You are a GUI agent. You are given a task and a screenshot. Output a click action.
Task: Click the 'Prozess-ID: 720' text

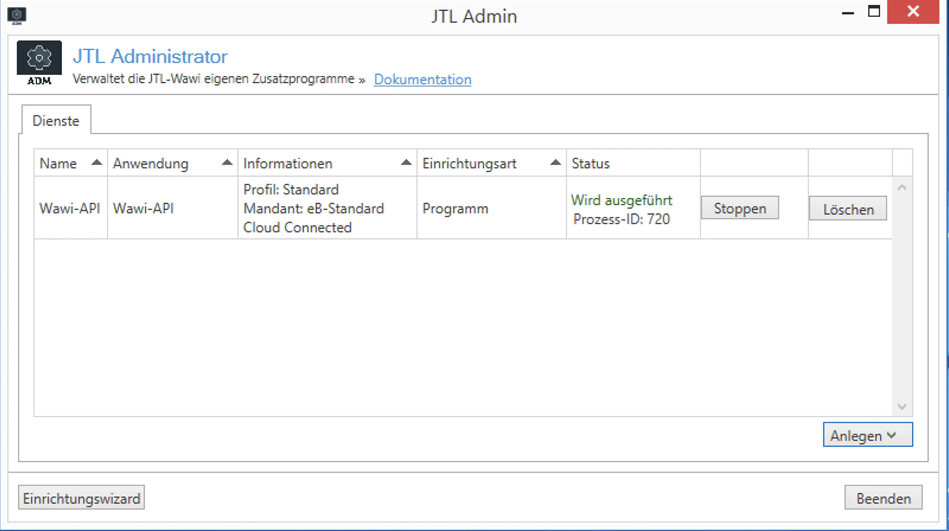click(622, 219)
